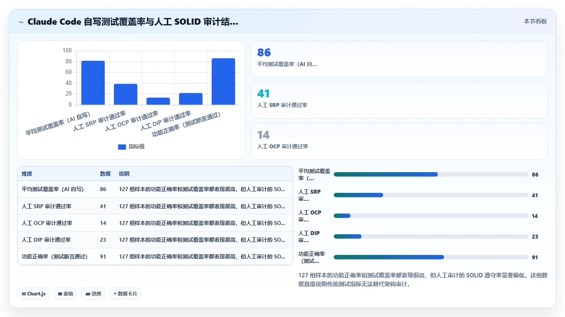Click the chart y-axis label 100
Screen dimensions: 565x317
coord(67,51)
